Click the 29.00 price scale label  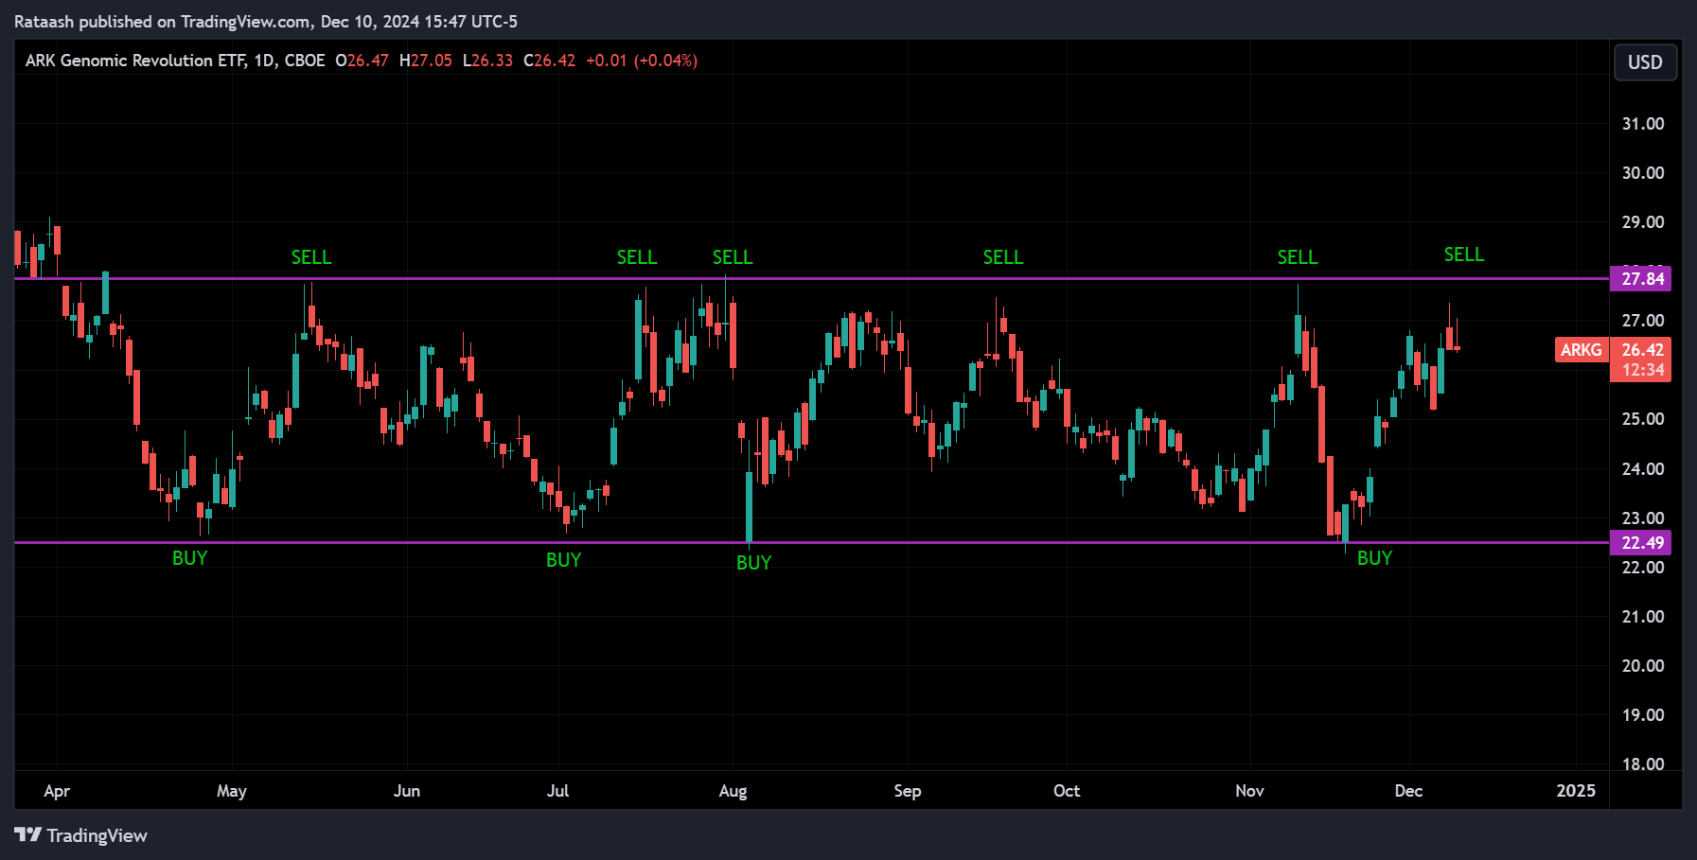[1643, 222]
